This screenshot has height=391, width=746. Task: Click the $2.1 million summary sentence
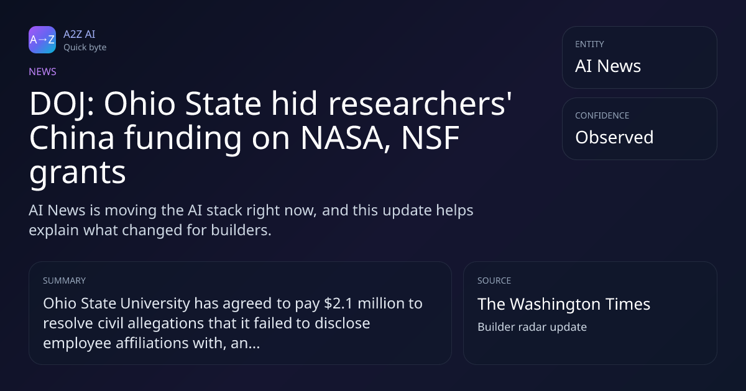tap(233, 323)
